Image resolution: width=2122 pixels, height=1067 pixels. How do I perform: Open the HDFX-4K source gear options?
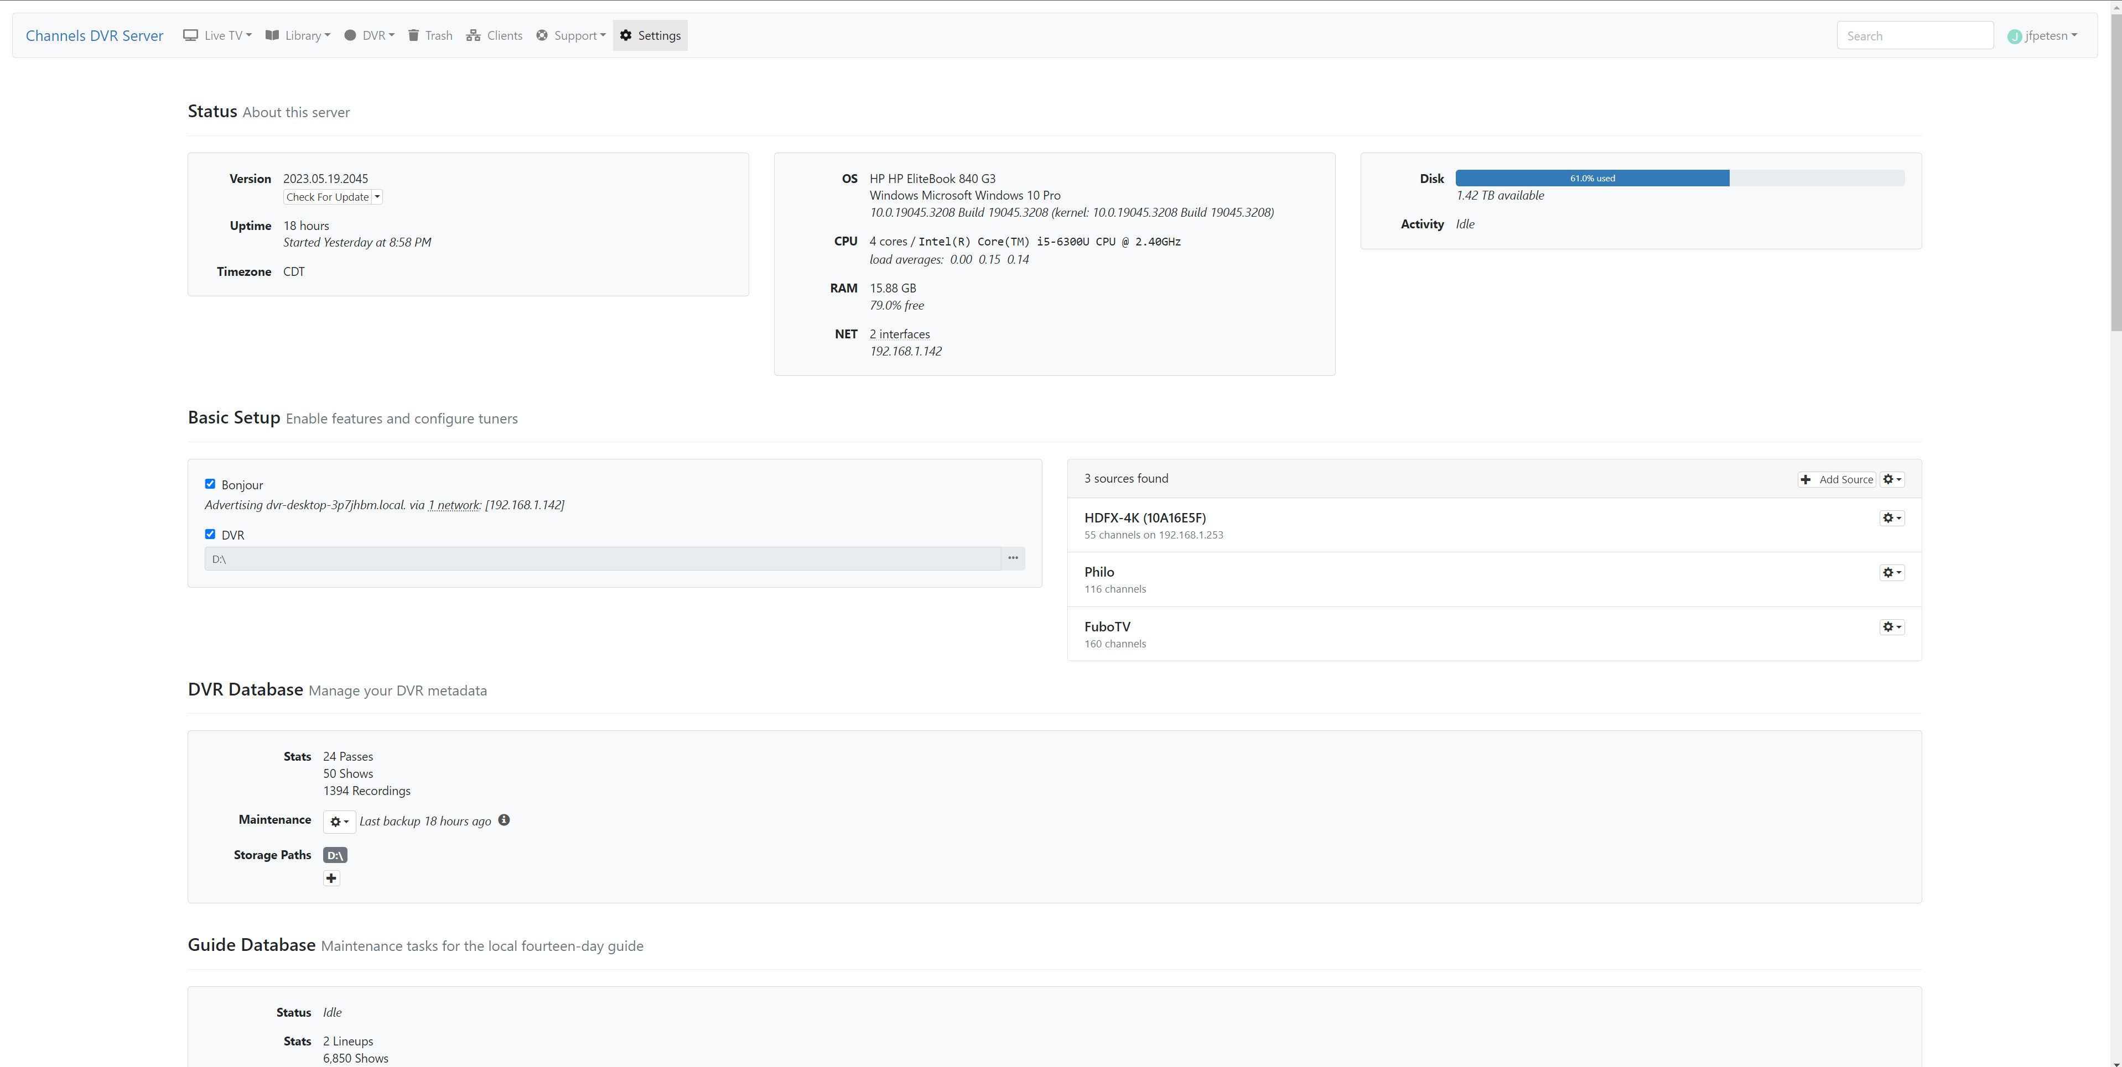coord(1891,518)
